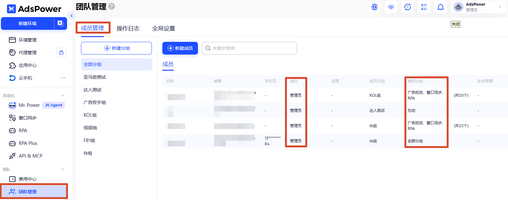Switch to the 操作日志 tab
This screenshot has width=508, height=200.
128,29
